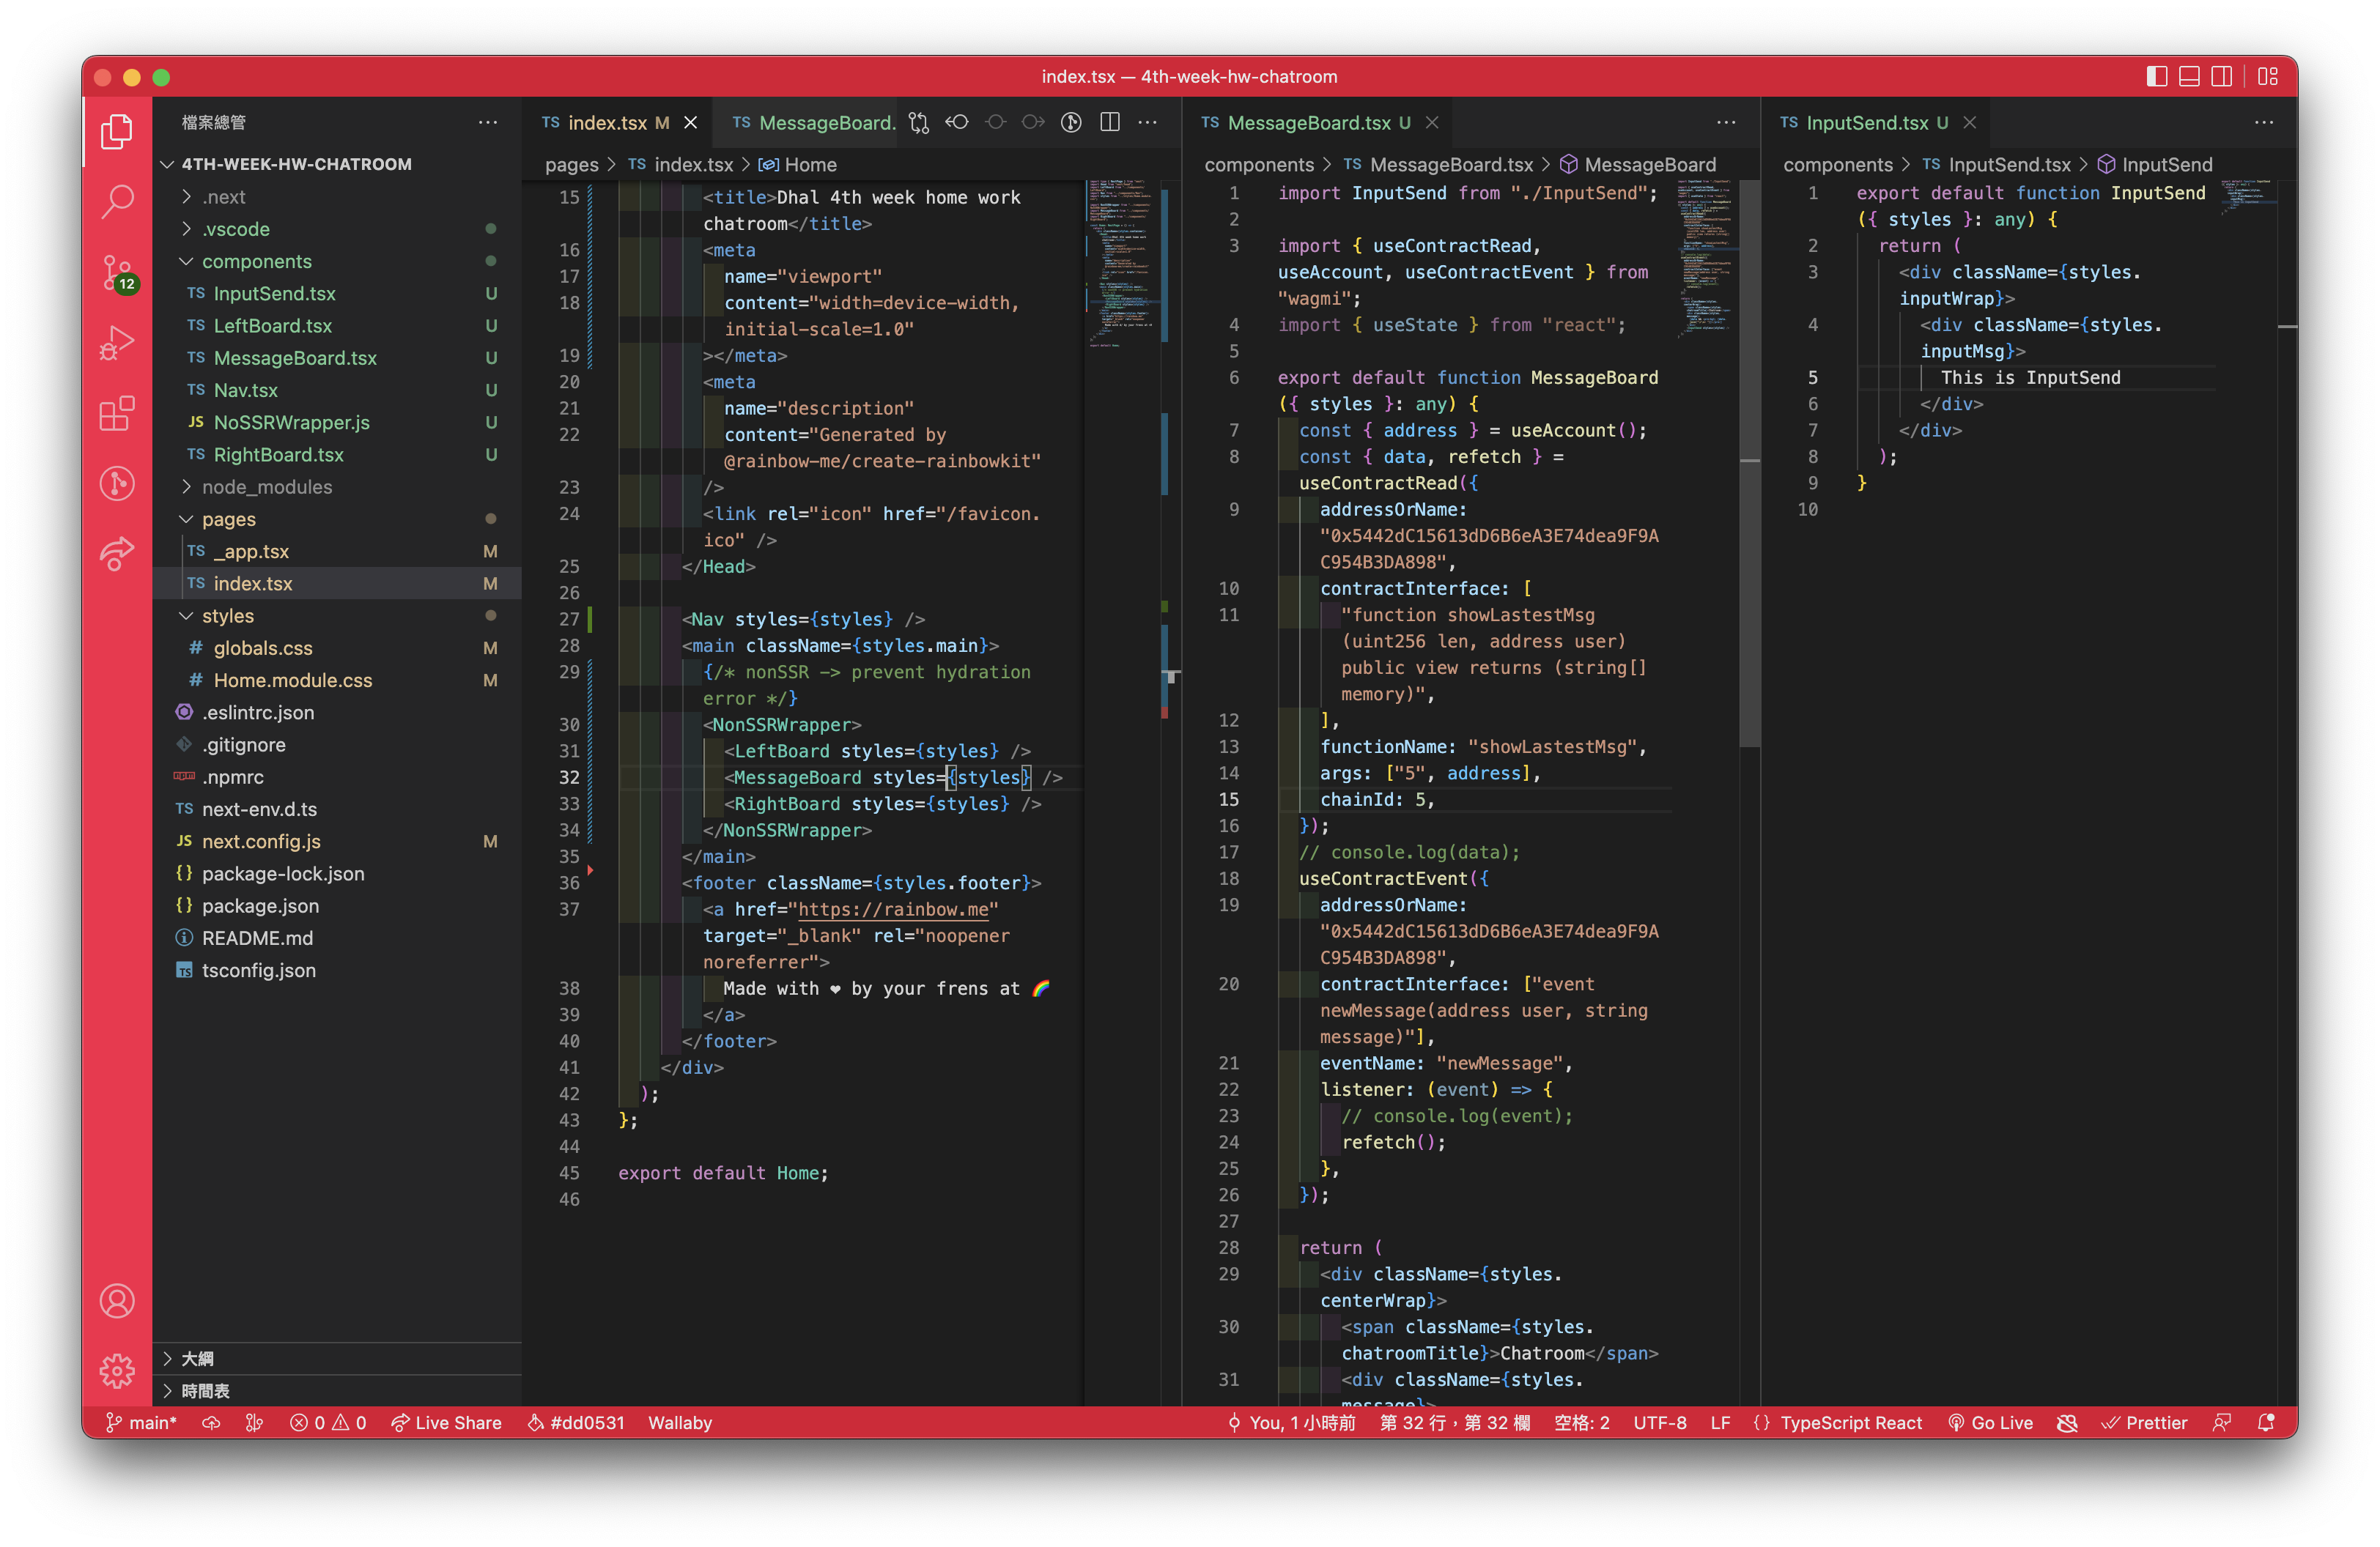Open Source Control view with 12 badge

(117, 272)
